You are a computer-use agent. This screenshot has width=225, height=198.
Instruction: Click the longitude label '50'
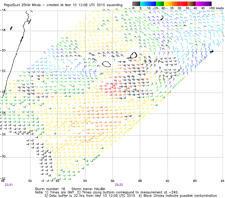[x=30, y=181]
